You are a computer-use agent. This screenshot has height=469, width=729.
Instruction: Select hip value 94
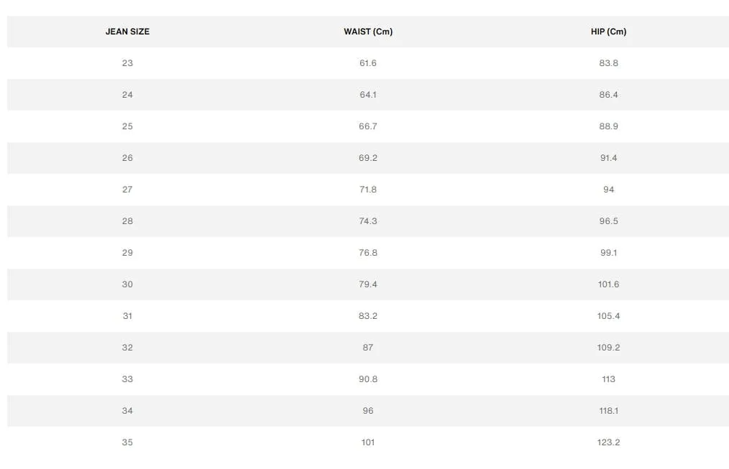click(609, 190)
